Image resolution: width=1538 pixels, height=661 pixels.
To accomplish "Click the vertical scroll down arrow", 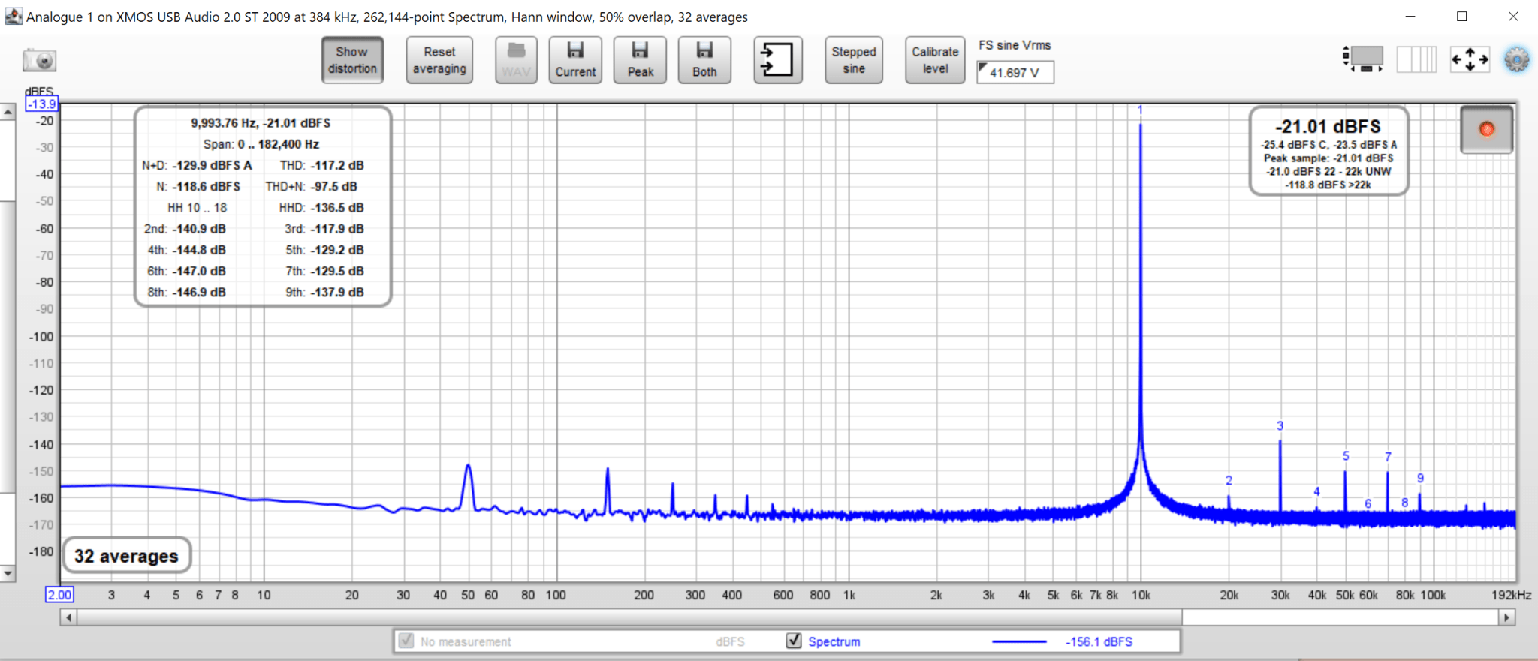I will pos(8,574).
